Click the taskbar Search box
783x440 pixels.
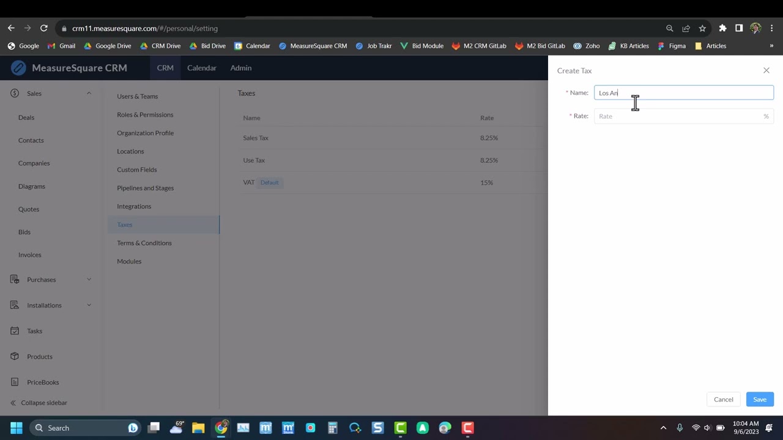click(x=84, y=428)
